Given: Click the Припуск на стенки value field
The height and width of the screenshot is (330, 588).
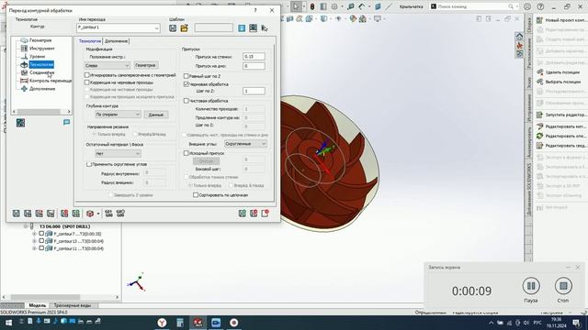Looking at the screenshot, I should click(x=254, y=57).
